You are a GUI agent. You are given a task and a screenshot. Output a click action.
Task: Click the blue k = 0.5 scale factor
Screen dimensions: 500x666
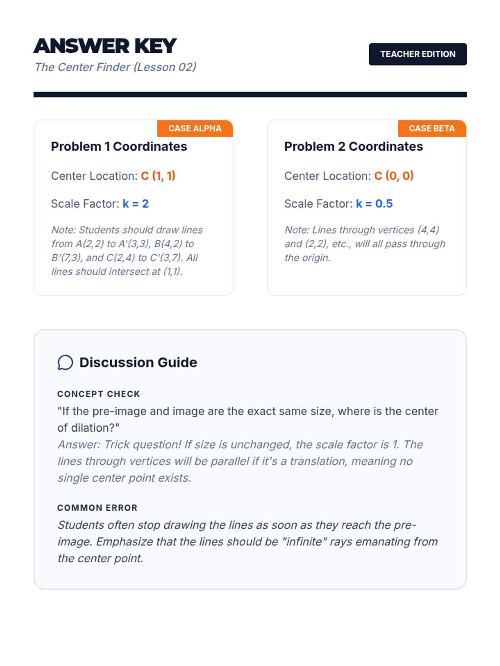point(374,204)
